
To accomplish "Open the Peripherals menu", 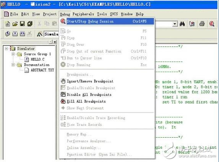I will pyautogui.click(x=83, y=14).
